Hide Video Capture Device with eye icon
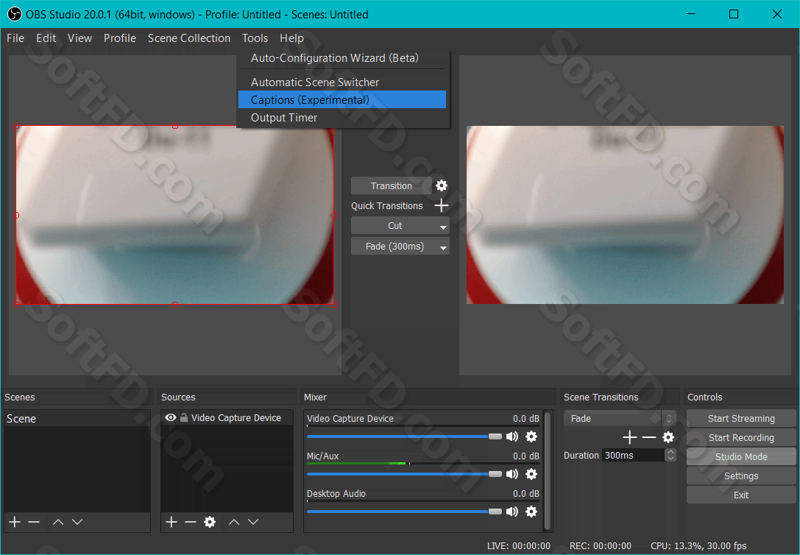 [171, 418]
